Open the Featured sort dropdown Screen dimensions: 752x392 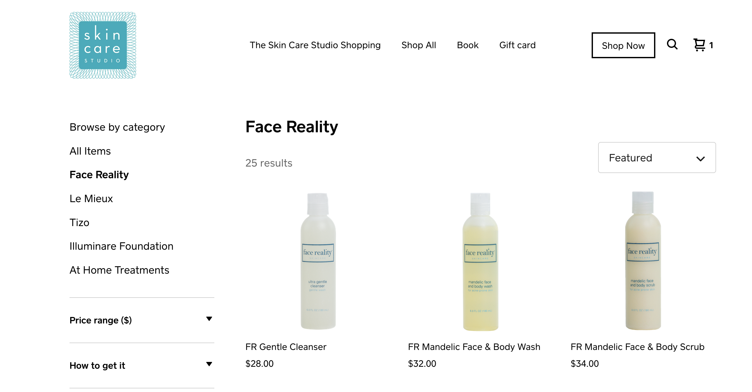(657, 158)
